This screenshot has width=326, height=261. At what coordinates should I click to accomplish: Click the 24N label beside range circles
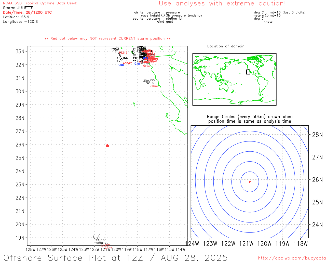point(317,225)
